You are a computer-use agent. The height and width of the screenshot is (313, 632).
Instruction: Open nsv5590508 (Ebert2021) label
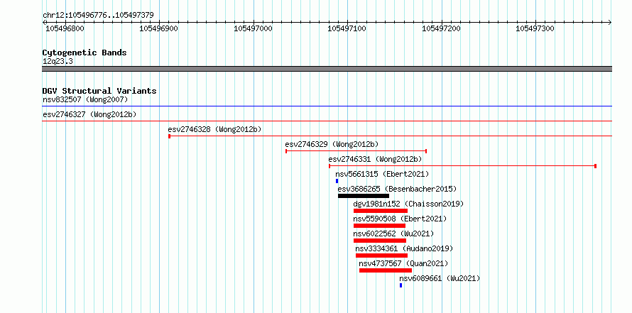pyautogui.click(x=401, y=219)
